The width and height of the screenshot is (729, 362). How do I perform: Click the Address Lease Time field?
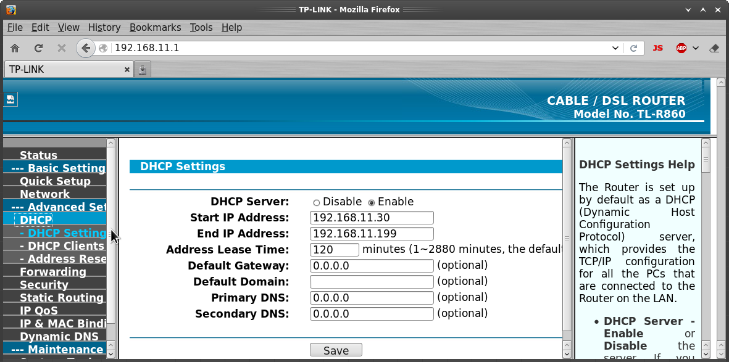[x=334, y=250]
